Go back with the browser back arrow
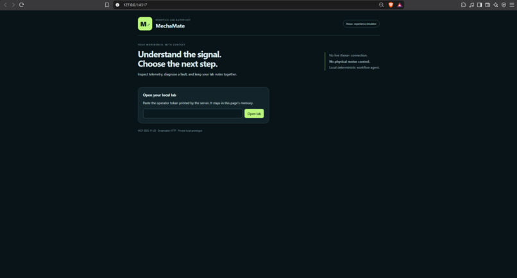Viewport: 517px width, 278px height. pos(5,5)
